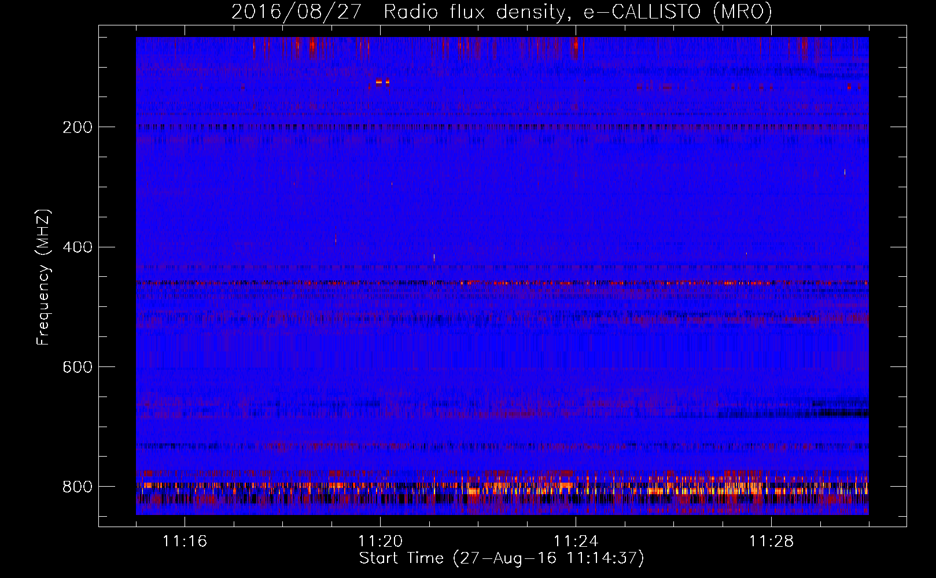The width and height of the screenshot is (936, 578).
Task: Click the 200 frequency tick label
Action: click(77, 127)
